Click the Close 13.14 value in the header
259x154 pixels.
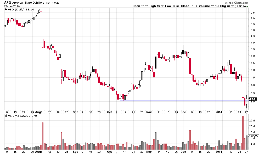[x=189, y=6]
